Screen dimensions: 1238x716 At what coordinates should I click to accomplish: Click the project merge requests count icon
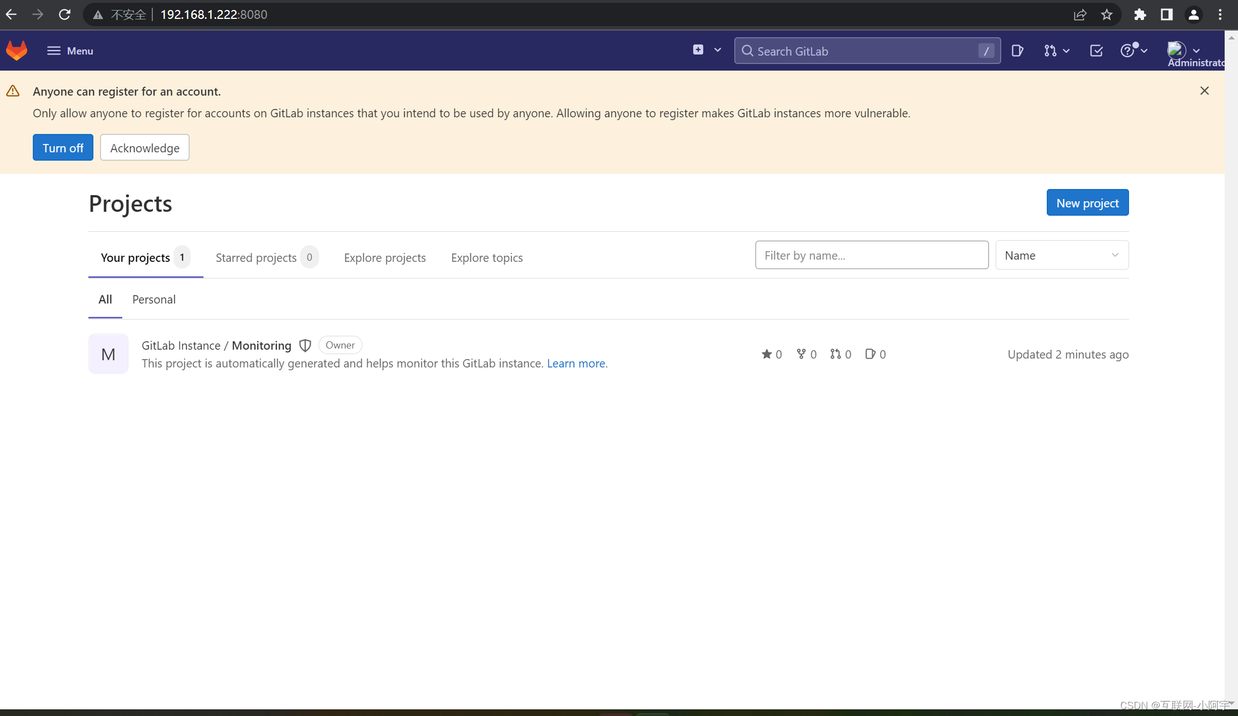click(836, 354)
